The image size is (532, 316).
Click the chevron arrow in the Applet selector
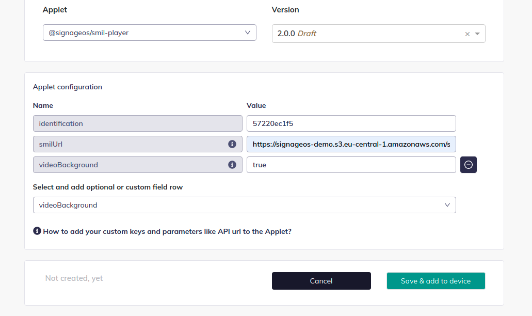[247, 33]
